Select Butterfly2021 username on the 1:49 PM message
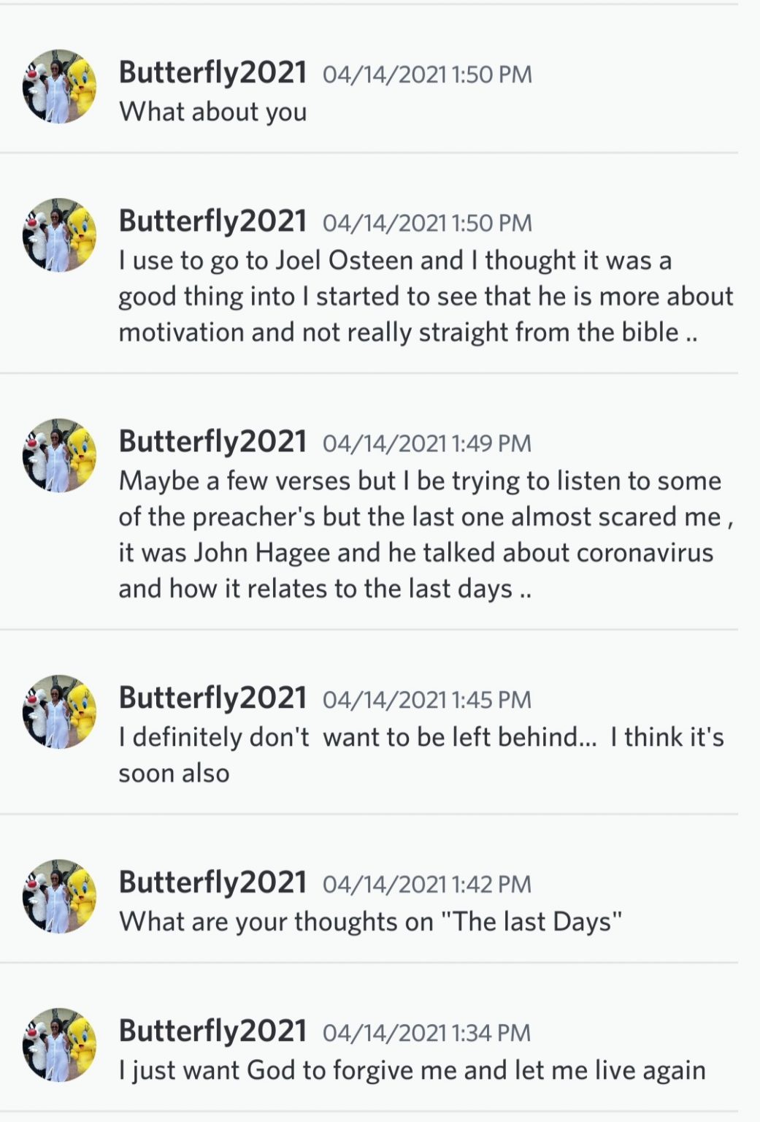760x1122 pixels. [212, 441]
